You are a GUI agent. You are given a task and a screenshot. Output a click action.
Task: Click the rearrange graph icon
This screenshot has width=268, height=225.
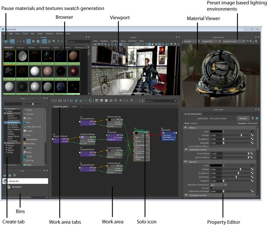(86, 101)
